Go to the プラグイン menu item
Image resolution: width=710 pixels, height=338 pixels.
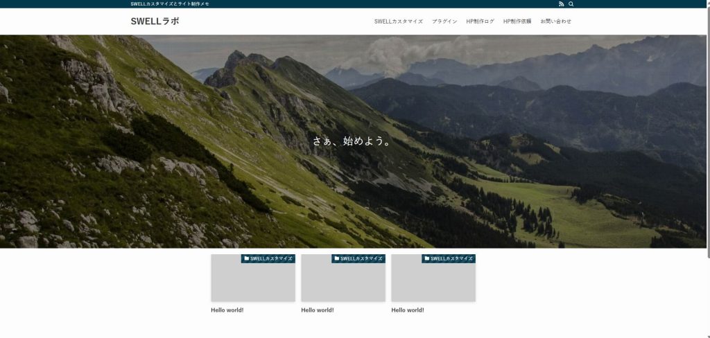click(444, 21)
